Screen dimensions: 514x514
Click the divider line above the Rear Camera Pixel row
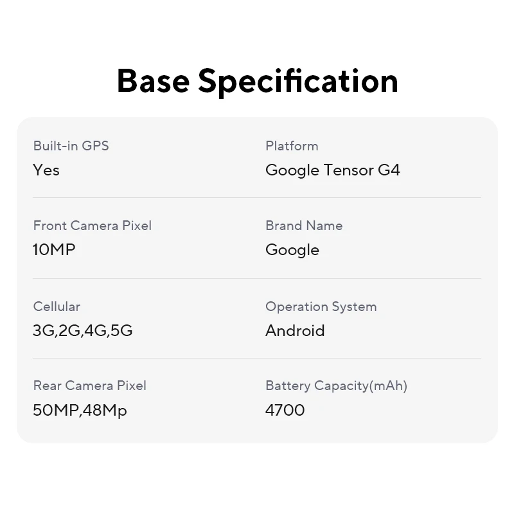click(x=257, y=358)
